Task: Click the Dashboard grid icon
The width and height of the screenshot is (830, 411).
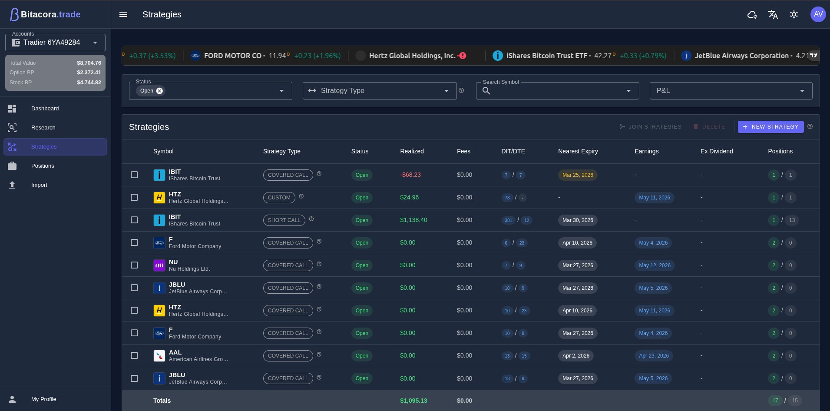Action: pyautogui.click(x=12, y=108)
